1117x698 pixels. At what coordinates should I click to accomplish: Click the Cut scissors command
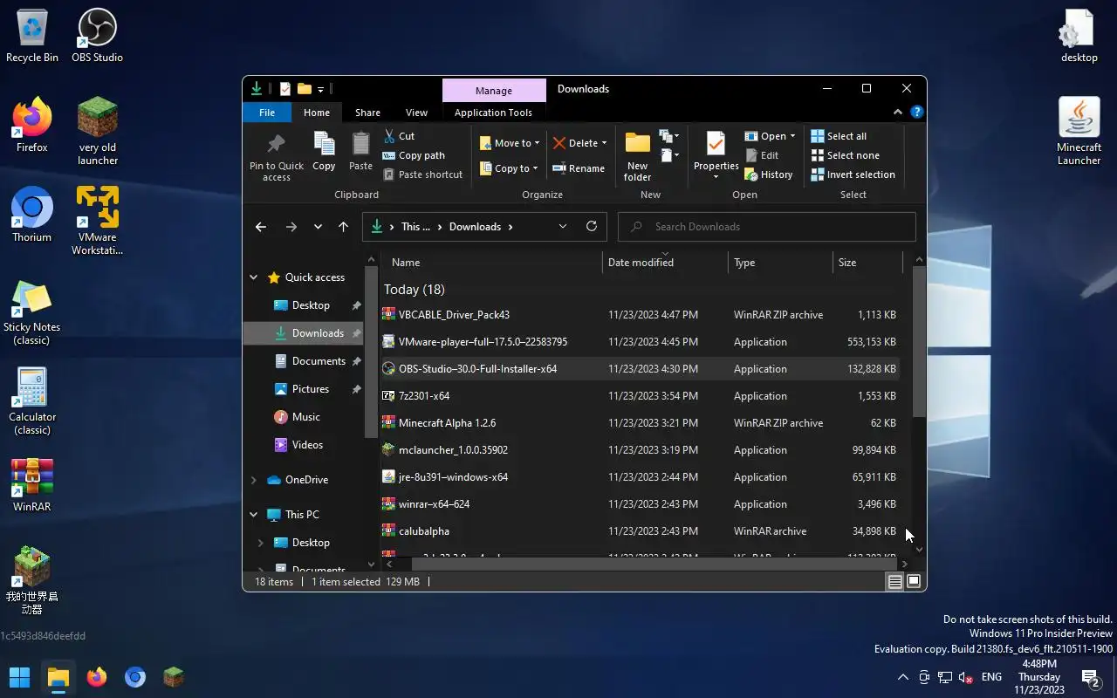(x=400, y=136)
